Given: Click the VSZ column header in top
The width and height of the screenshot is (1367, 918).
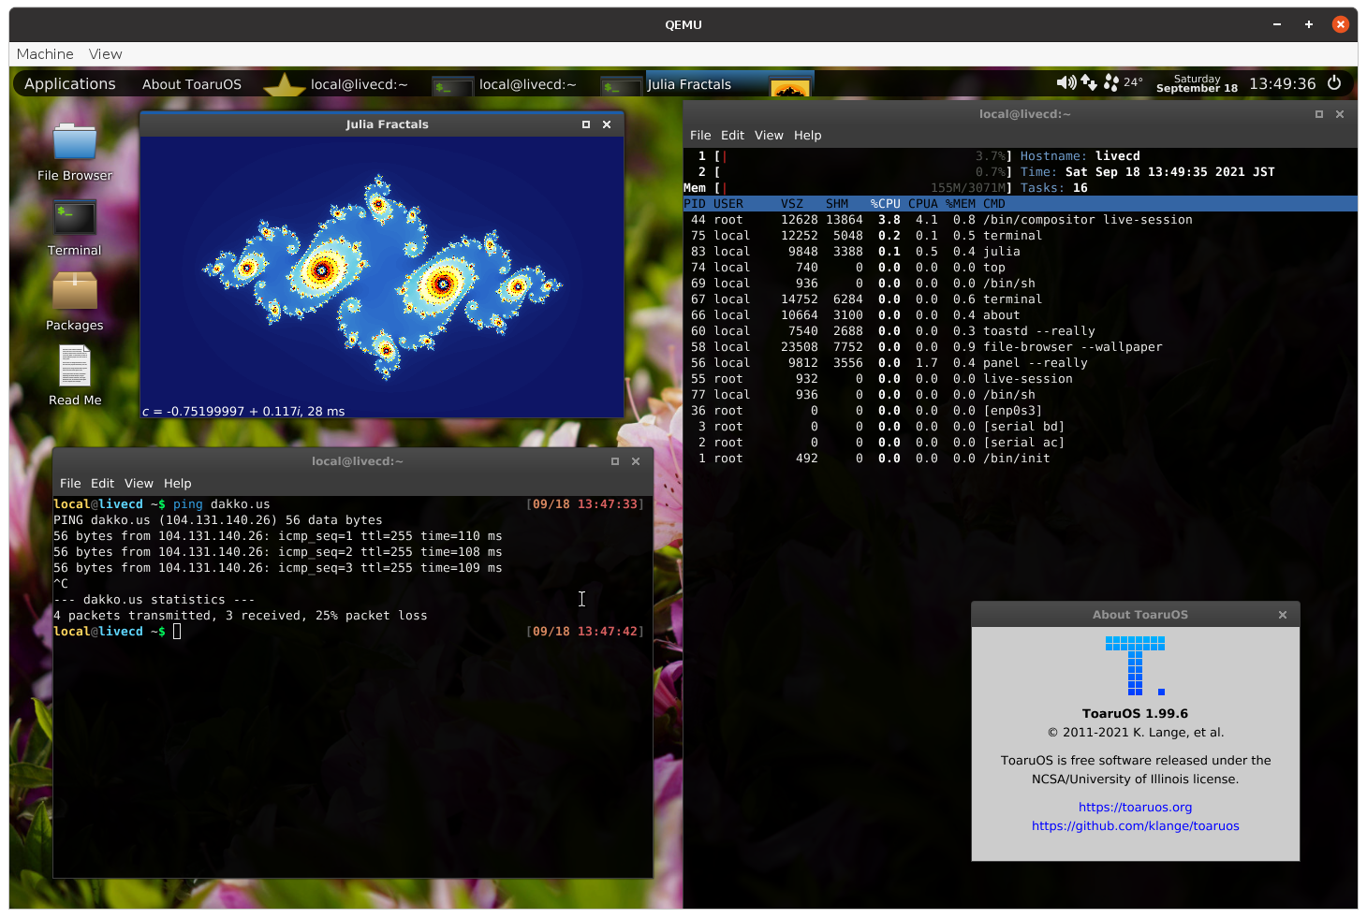Looking at the screenshot, I should tap(792, 204).
